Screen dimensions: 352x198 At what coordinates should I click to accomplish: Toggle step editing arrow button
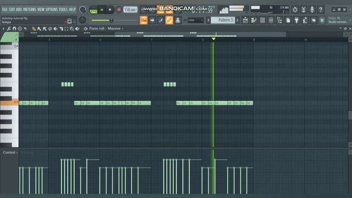(x=152, y=20)
